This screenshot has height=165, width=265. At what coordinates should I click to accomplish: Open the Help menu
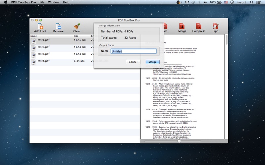(x=66, y=2)
